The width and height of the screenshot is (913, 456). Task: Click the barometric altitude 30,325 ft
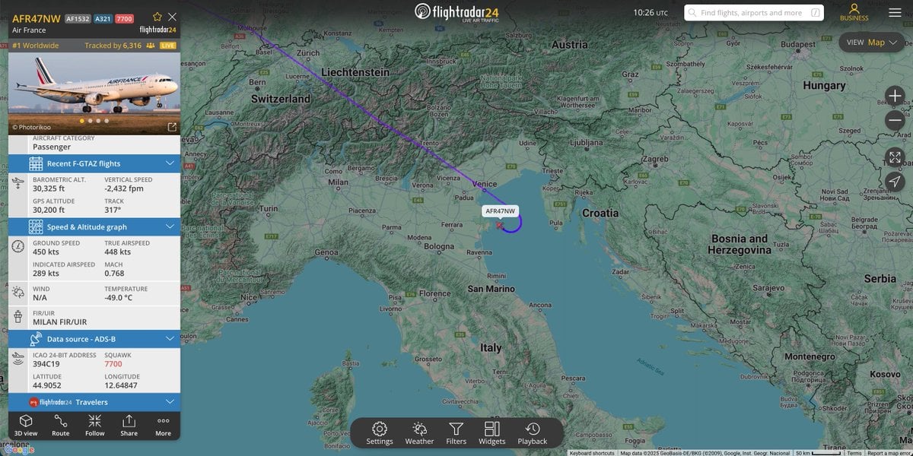click(49, 188)
